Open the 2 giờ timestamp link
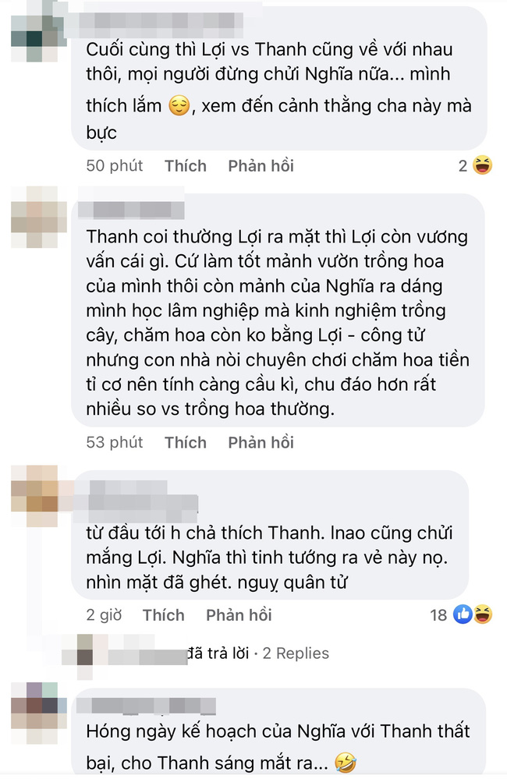 point(104,615)
